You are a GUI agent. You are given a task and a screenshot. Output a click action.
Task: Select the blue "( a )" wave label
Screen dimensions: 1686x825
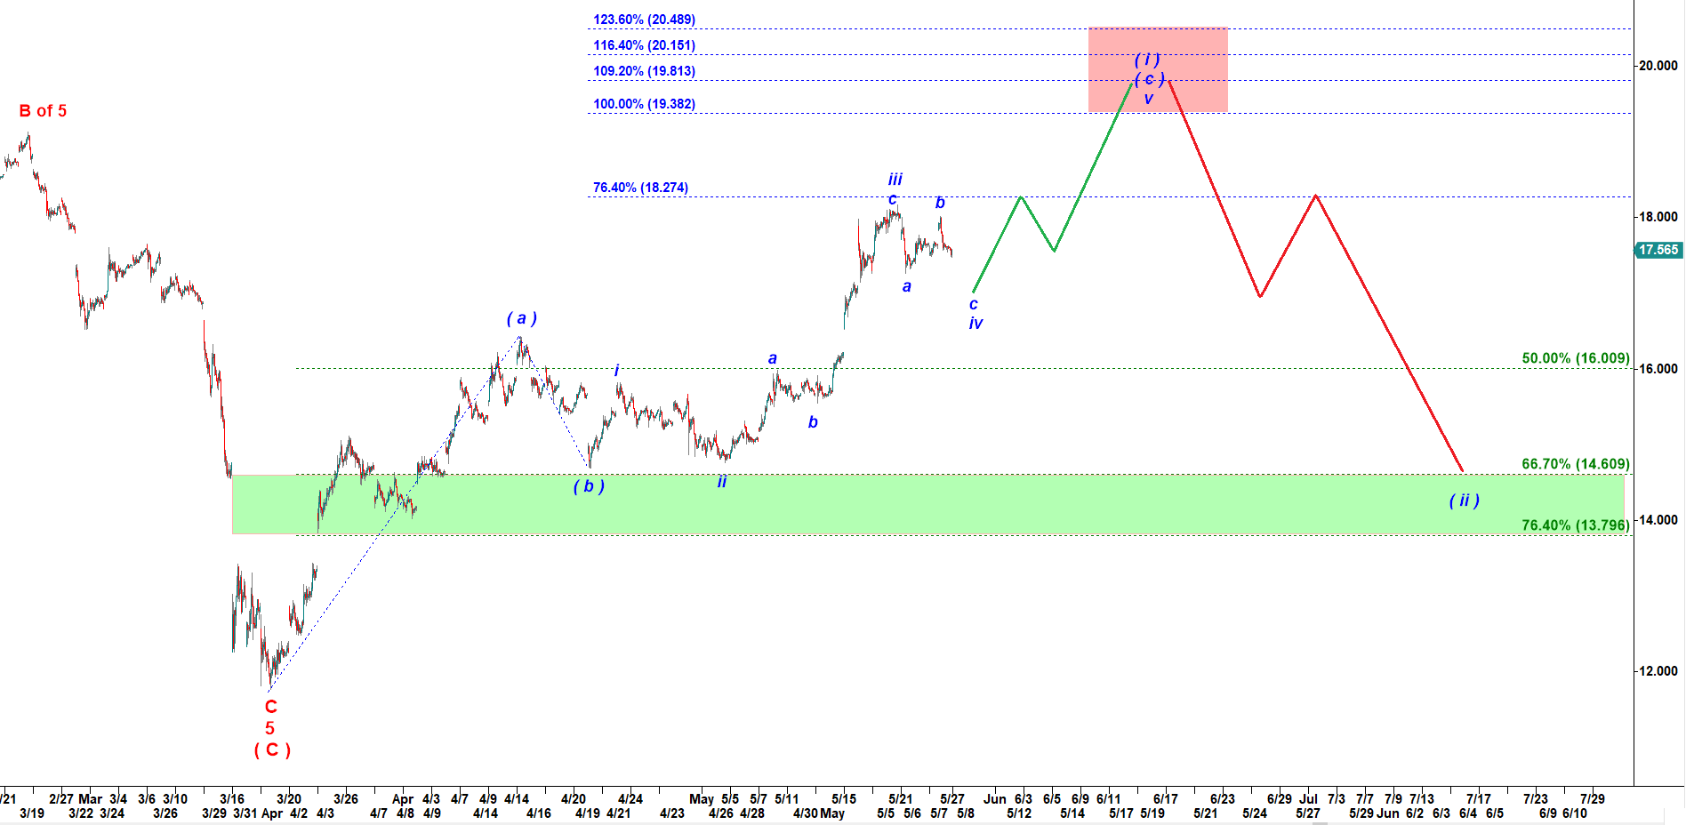[521, 318]
